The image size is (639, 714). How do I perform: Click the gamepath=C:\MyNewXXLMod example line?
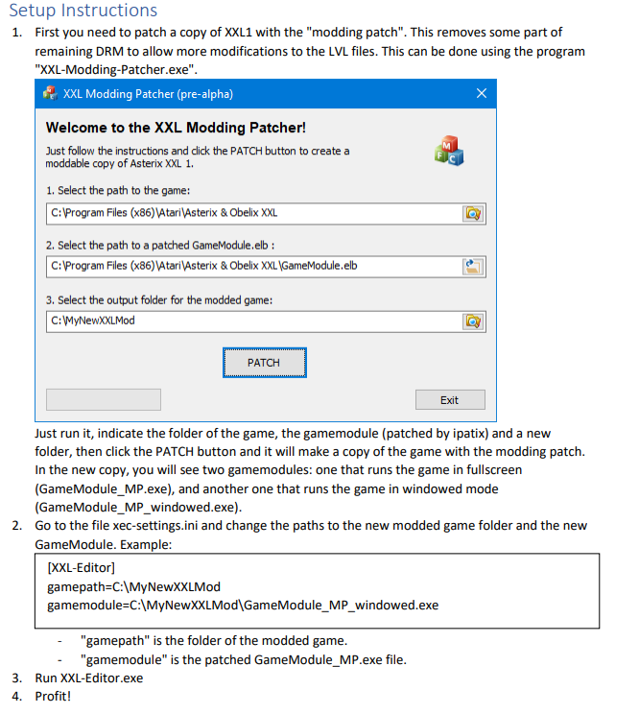click(133, 587)
